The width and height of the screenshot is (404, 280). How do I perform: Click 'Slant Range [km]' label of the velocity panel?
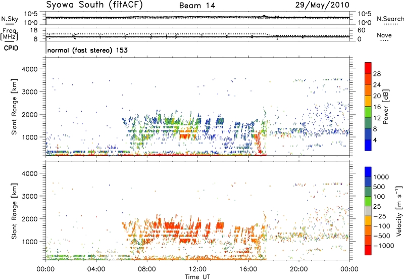tap(14, 211)
